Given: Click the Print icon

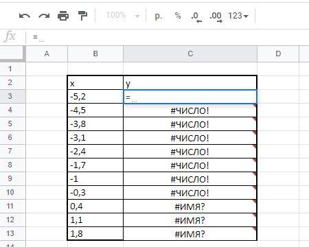Looking at the screenshot, I should 63,16.
